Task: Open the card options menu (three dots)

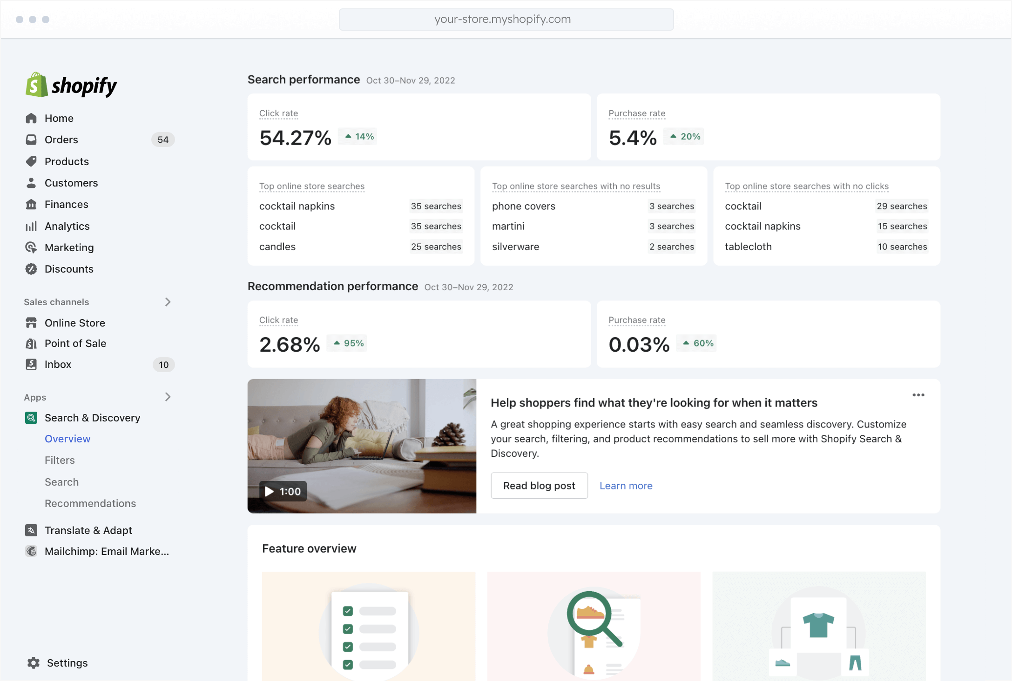Action: click(918, 395)
